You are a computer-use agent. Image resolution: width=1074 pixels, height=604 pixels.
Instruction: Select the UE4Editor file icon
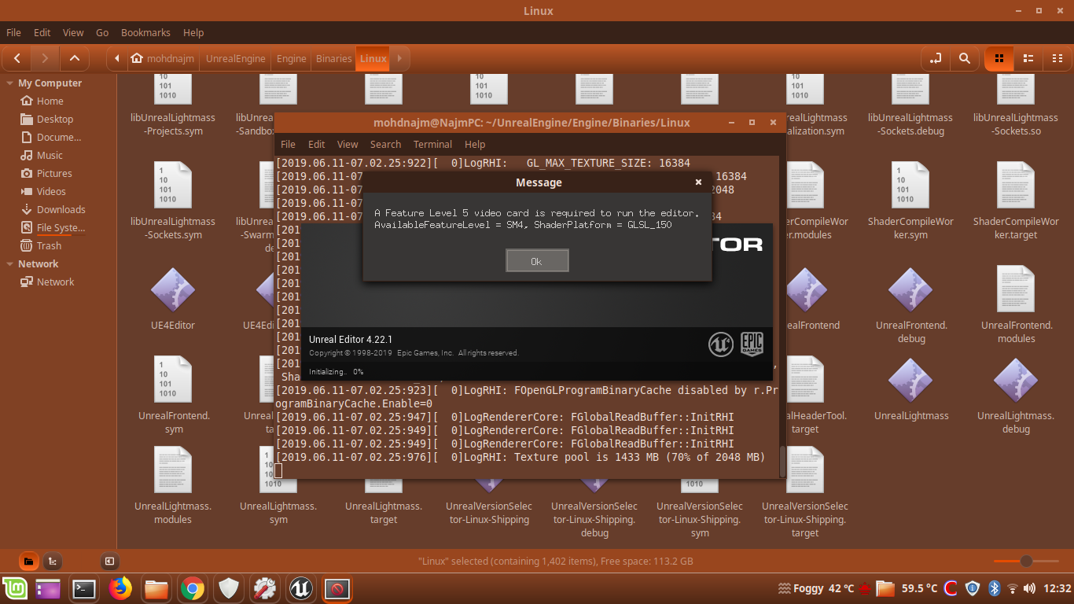click(x=172, y=291)
